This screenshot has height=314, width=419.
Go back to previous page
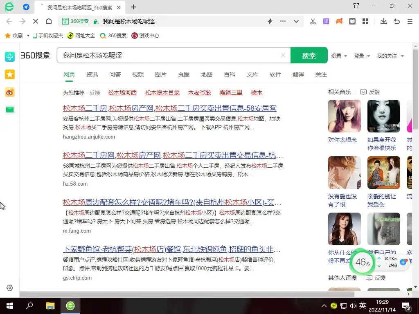[9, 21]
